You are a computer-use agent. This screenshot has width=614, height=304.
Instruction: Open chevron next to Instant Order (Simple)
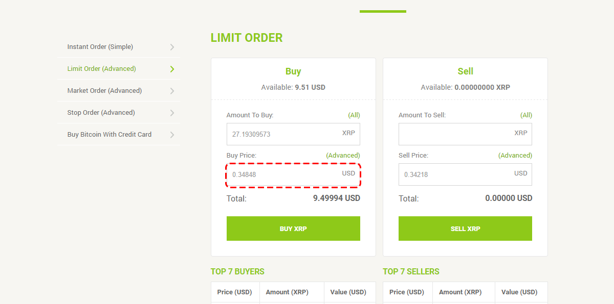click(x=172, y=47)
